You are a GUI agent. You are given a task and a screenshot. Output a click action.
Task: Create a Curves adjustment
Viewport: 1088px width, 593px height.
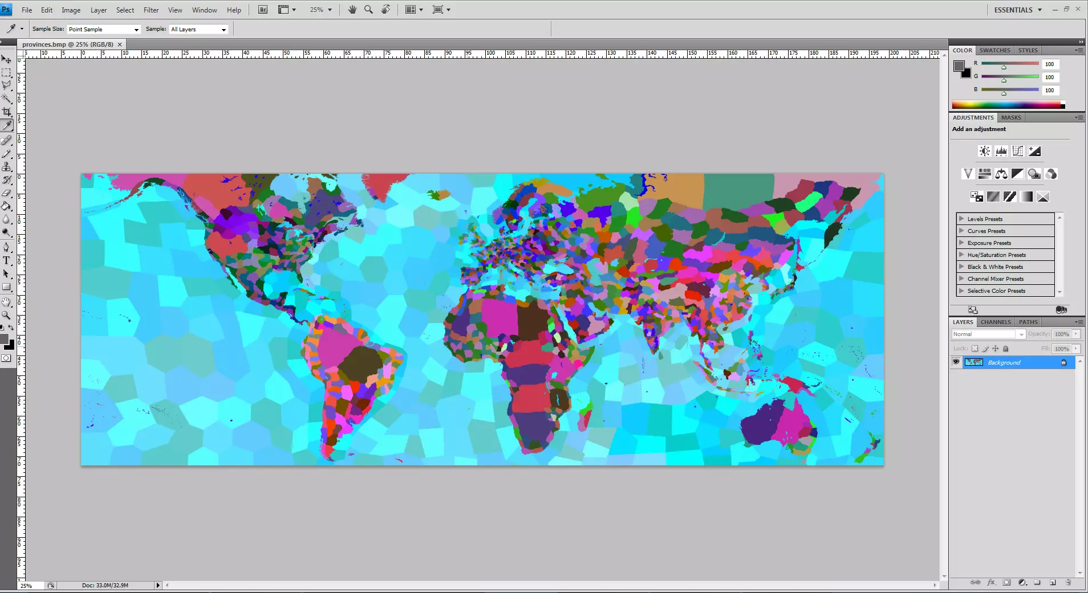point(1018,151)
